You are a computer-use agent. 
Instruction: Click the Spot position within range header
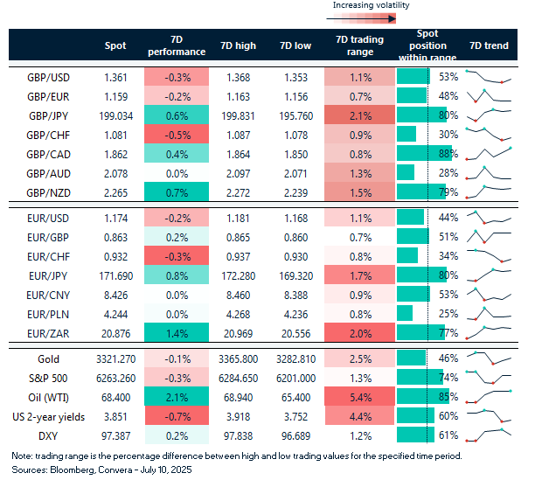[x=427, y=45]
